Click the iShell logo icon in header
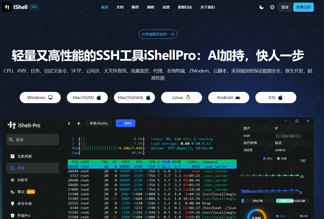The height and width of the screenshot is (219, 324). 7,7
